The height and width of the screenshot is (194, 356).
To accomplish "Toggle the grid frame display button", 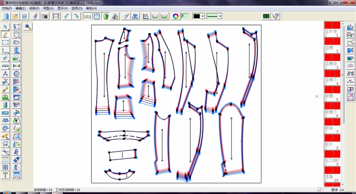I will 97,16.
